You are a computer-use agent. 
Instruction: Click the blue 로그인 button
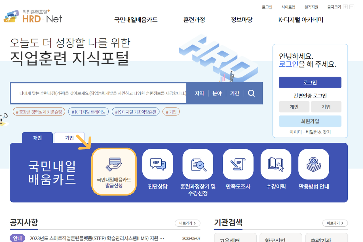tap(310, 83)
